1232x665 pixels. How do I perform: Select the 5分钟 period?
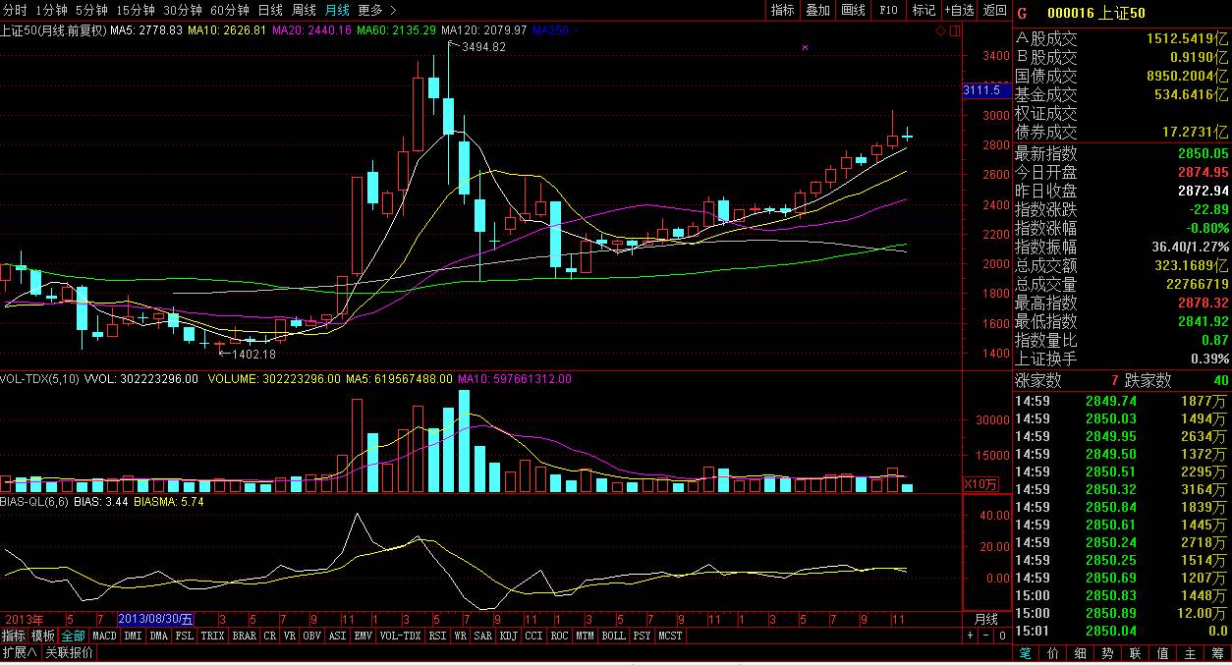click(x=91, y=10)
